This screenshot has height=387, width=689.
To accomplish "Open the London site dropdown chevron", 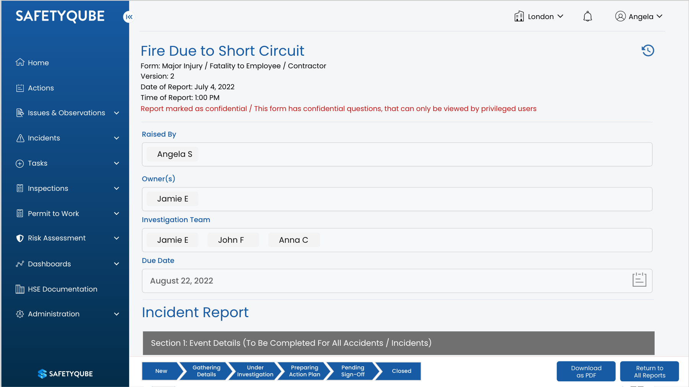I will click(x=560, y=16).
